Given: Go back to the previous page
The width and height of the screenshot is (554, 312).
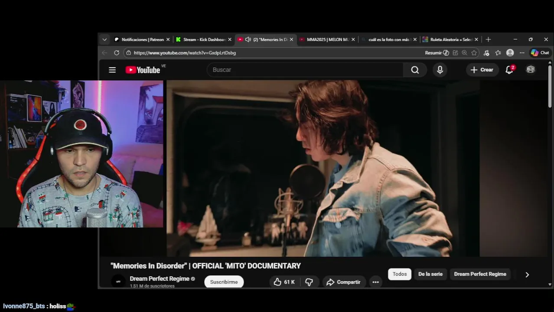Looking at the screenshot, I should 104,52.
